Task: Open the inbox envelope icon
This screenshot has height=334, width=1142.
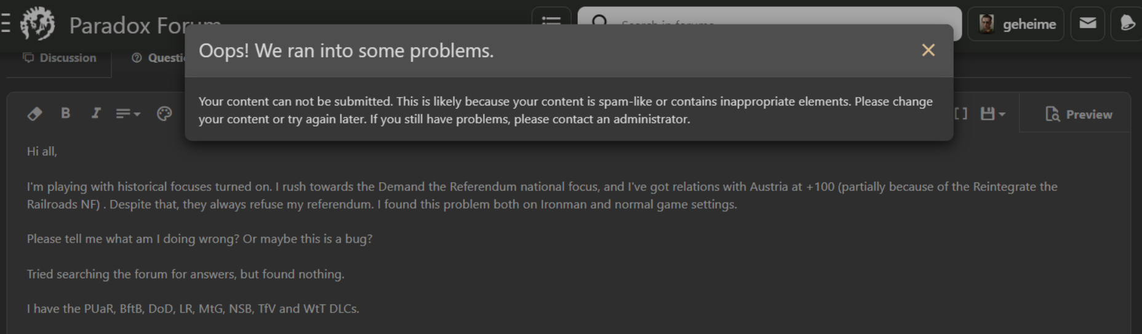Action: tap(1087, 23)
